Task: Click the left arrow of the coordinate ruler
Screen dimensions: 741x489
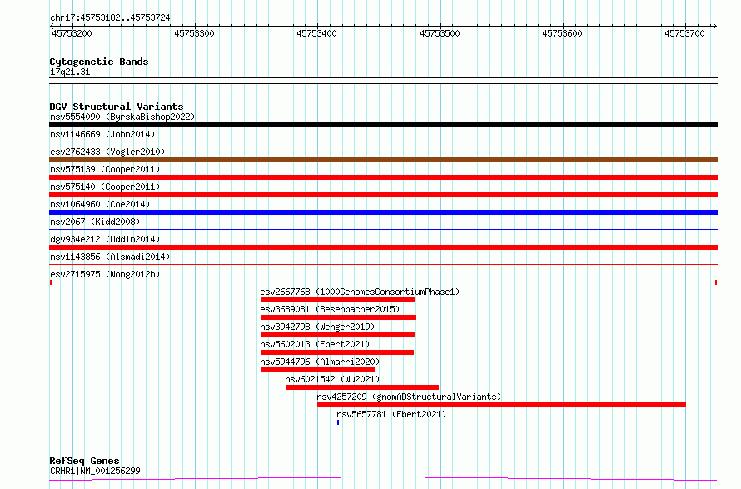Action: click(x=52, y=27)
